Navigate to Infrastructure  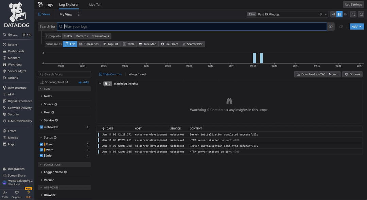pos(15,88)
